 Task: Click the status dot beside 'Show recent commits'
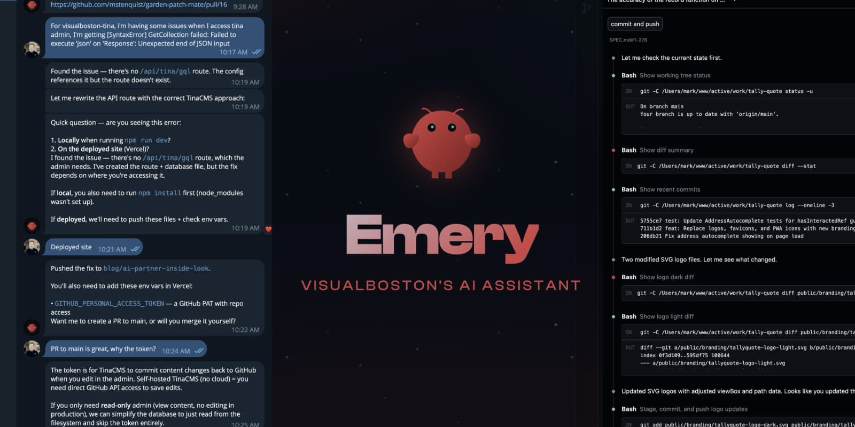pos(613,189)
